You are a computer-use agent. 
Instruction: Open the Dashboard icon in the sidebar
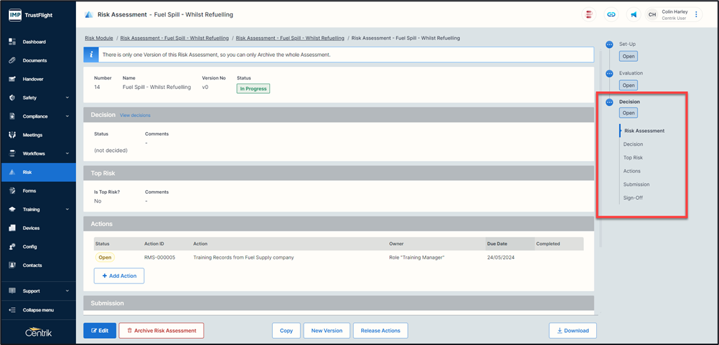(12, 42)
